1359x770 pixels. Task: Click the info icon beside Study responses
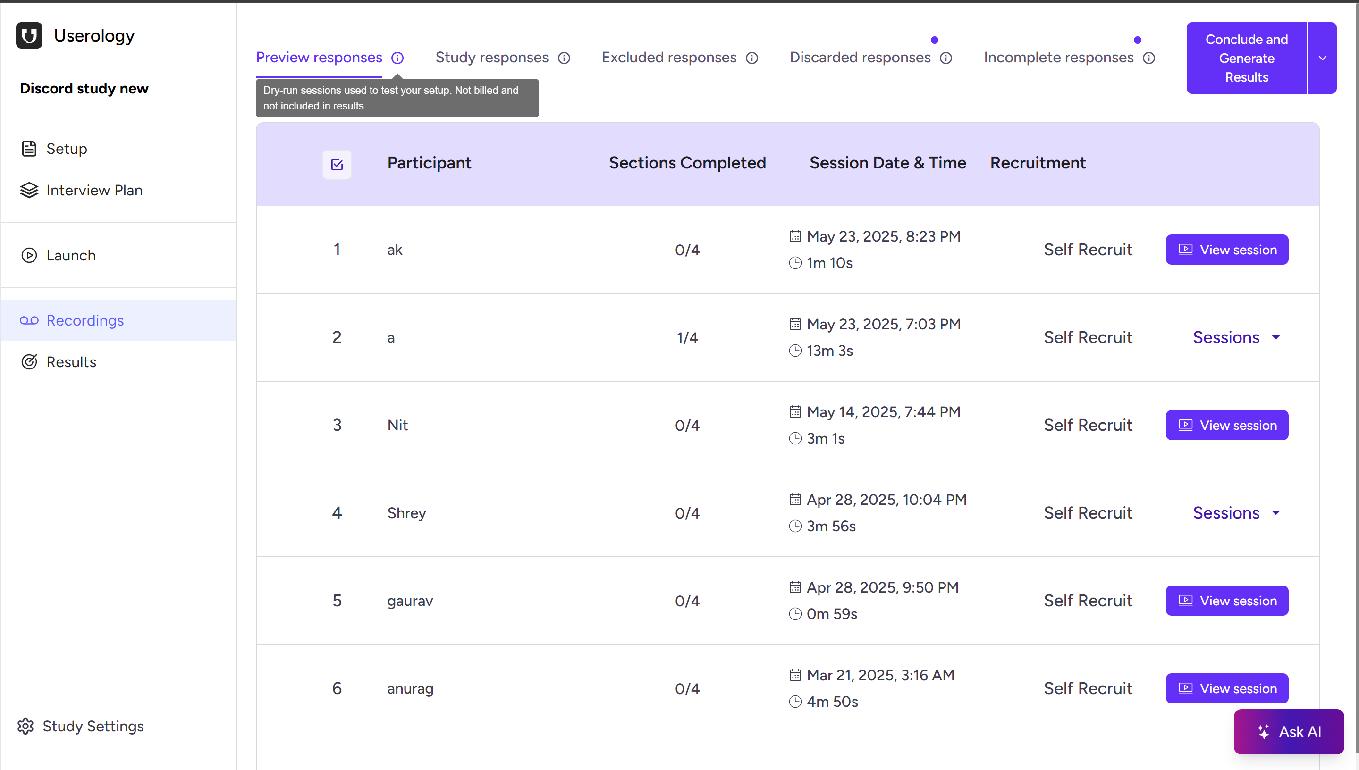click(x=564, y=58)
